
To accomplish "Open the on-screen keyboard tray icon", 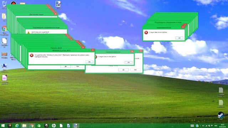I will pos(192,126).
